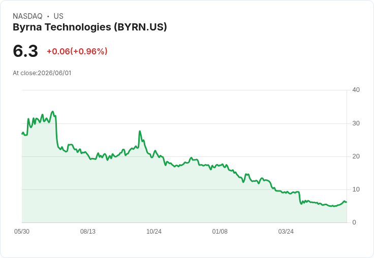Click the October price spike on chart line

(x=140, y=131)
